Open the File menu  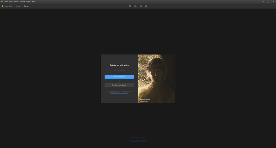(2, 2)
